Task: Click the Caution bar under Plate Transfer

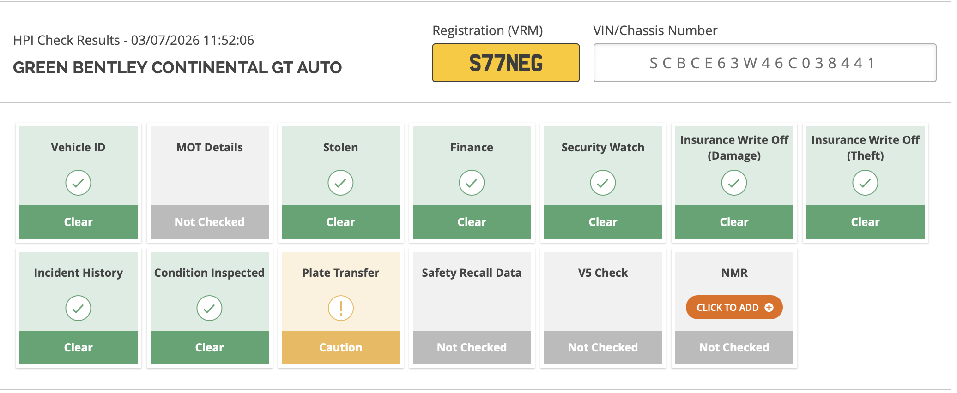Action: pyautogui.click(x=340, y=347)
